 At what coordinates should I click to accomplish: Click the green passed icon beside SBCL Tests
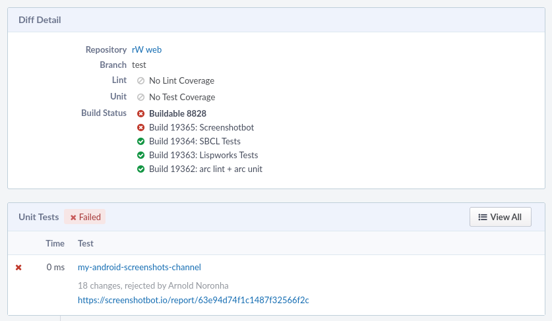(140, 142)
